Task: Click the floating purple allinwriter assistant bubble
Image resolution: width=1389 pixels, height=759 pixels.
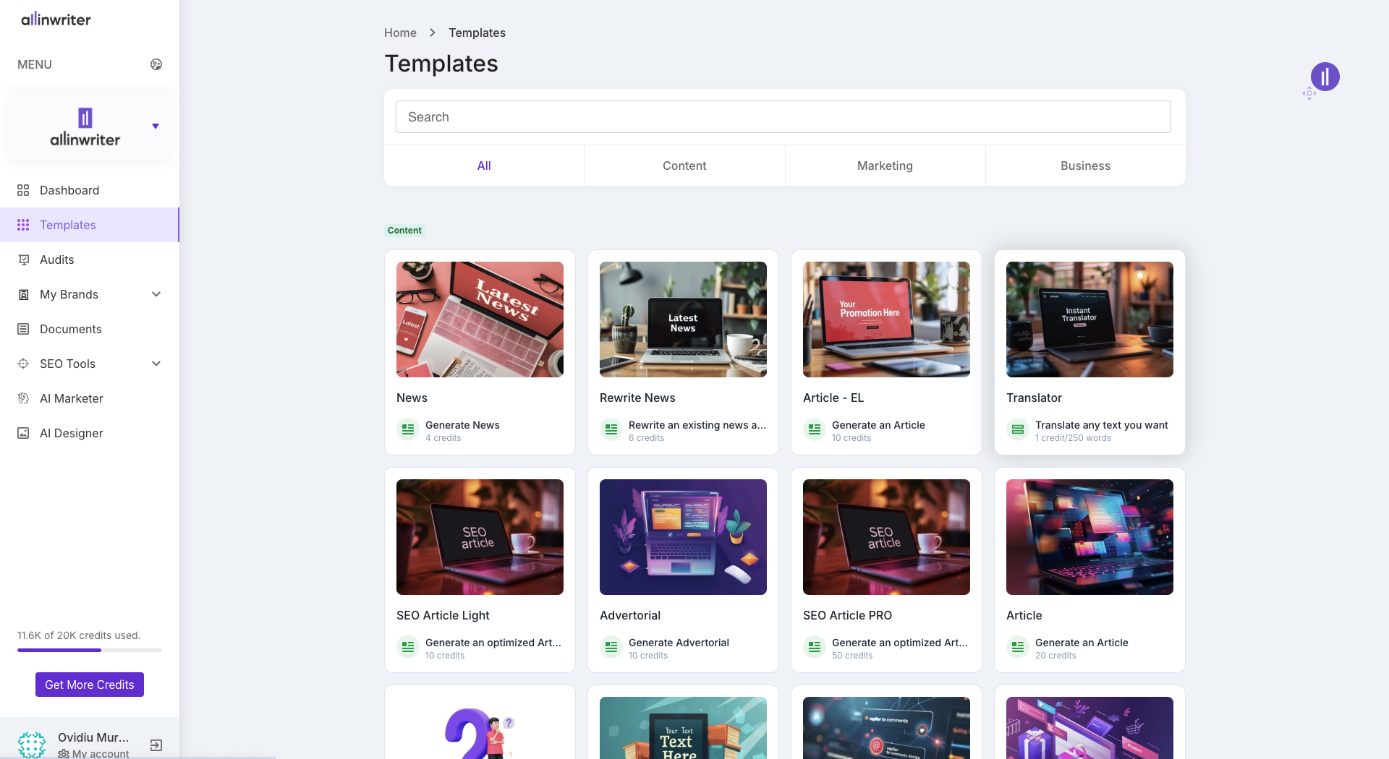Action: pyautogui.click(x=1325, y=76)
